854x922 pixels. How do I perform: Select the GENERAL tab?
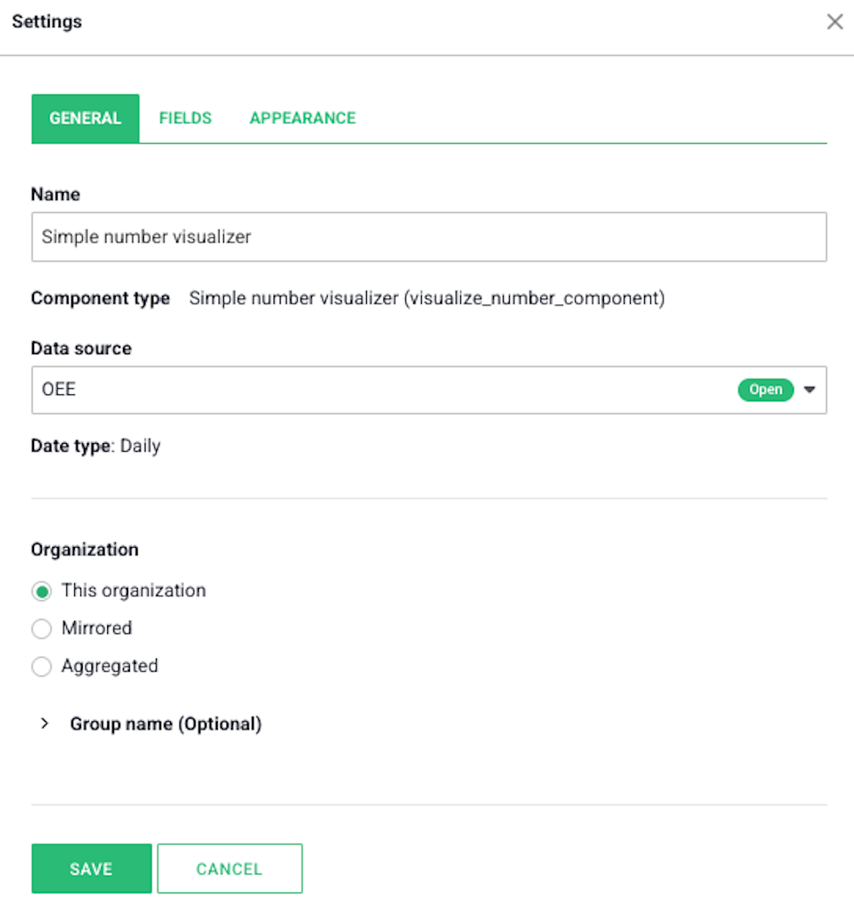[85, 118]
